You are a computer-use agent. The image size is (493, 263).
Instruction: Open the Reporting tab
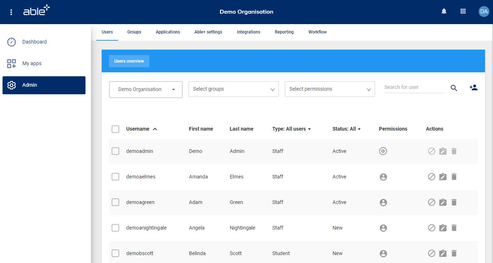coord(284,32)
